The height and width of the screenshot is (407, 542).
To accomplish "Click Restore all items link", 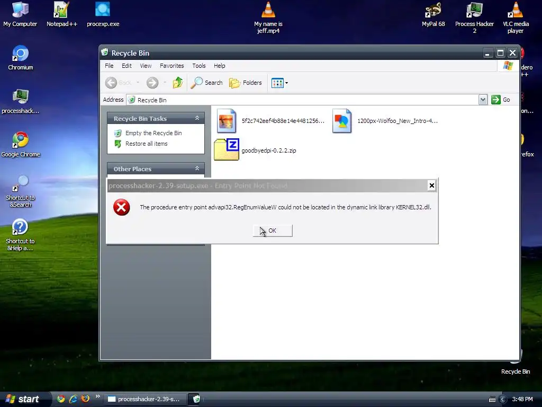I will click(146, 144).
